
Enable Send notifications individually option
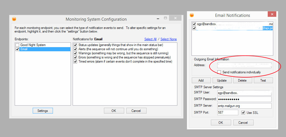coord(219,72)
